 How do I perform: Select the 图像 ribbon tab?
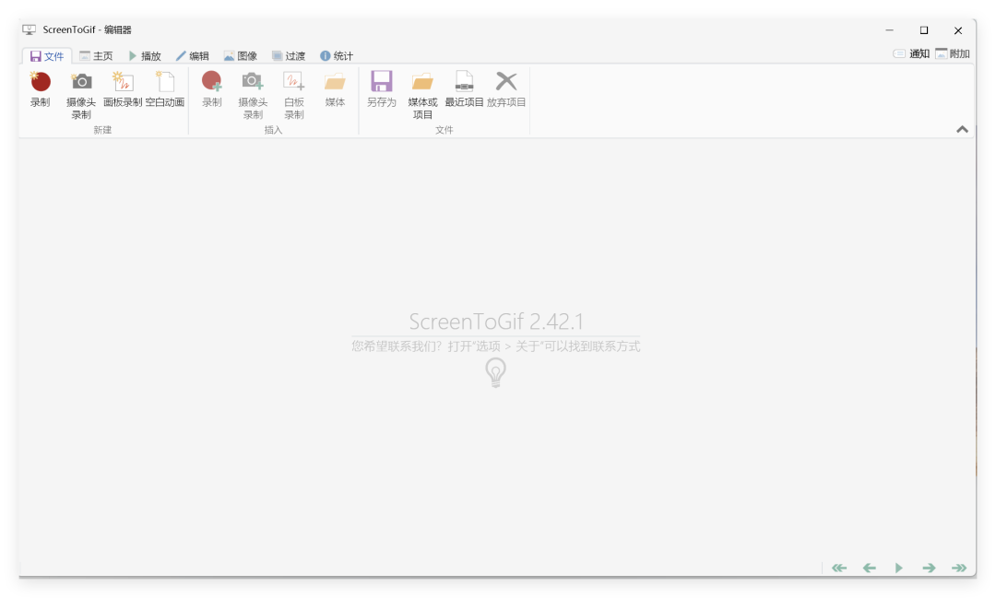pyautogui.click(x=241, y=56)
